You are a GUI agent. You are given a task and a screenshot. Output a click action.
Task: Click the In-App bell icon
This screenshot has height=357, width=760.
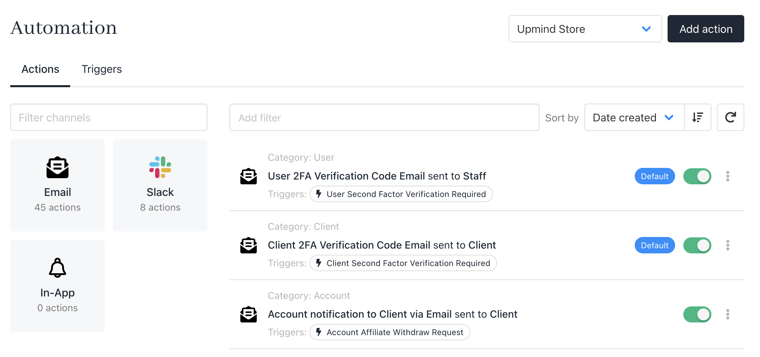click(58, 267)
